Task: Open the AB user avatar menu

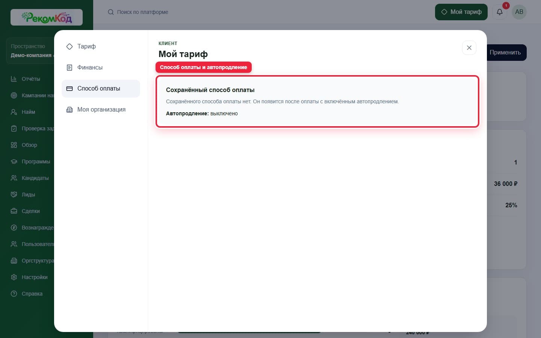Action: point(519,12)
